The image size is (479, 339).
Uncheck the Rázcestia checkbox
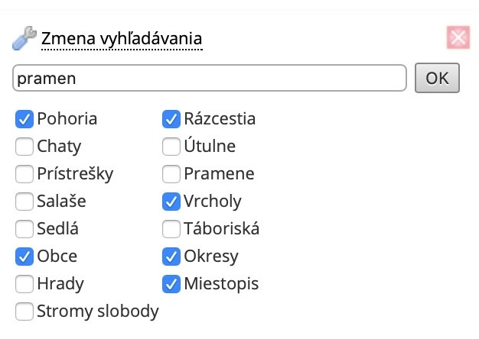[171, 119]
